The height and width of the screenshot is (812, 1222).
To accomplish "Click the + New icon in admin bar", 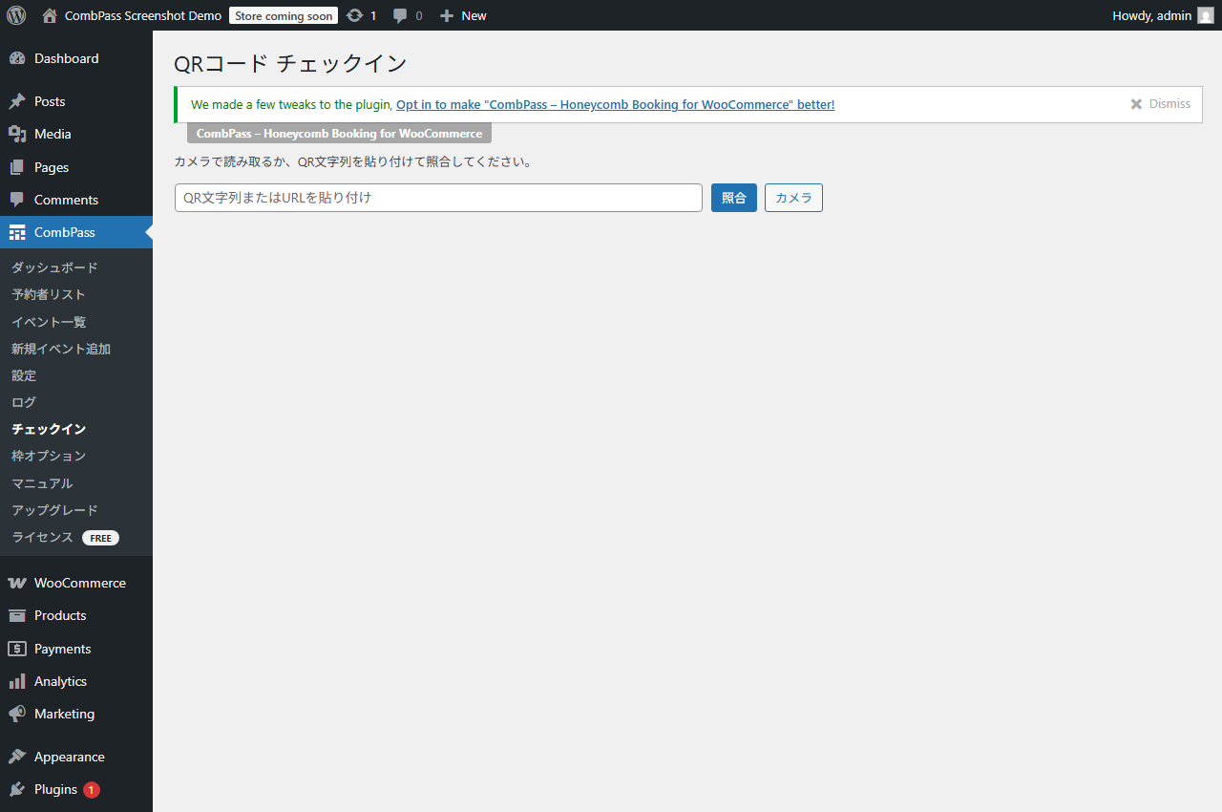I will pos(445,15).
